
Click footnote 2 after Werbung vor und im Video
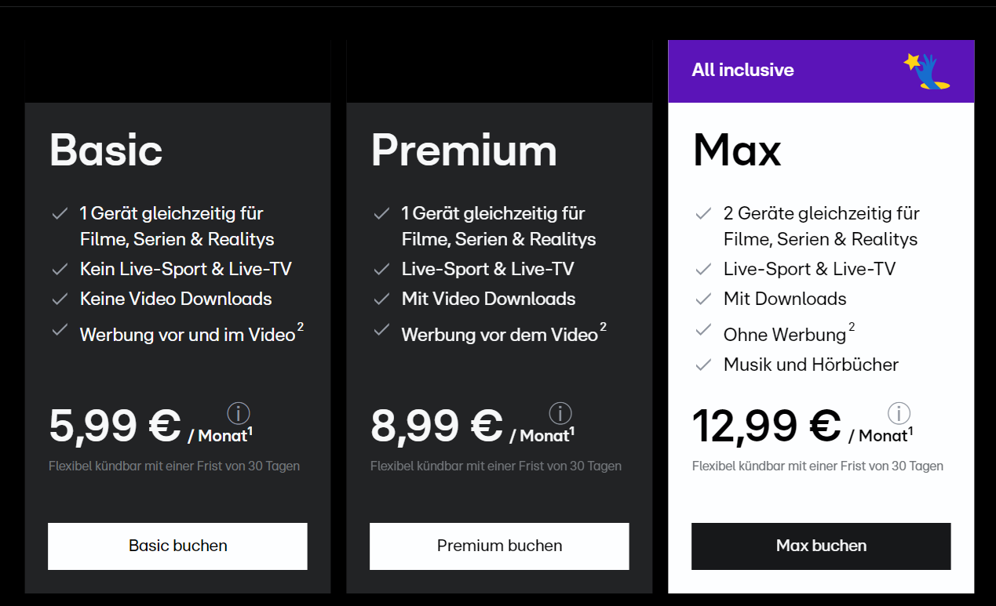click(x=300, y=326)
